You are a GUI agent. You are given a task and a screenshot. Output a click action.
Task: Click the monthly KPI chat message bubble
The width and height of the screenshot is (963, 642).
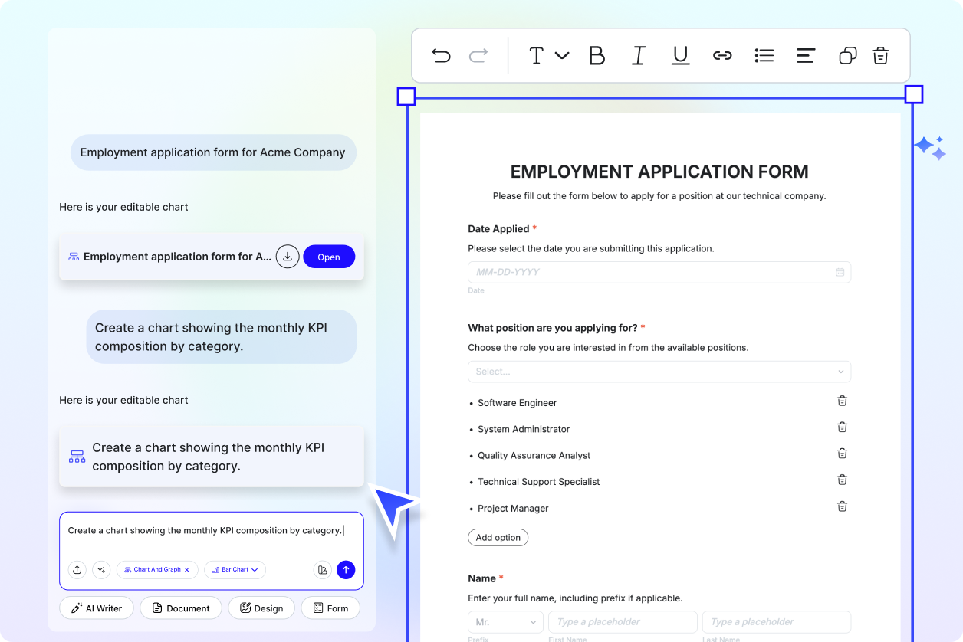click(222, 337)
